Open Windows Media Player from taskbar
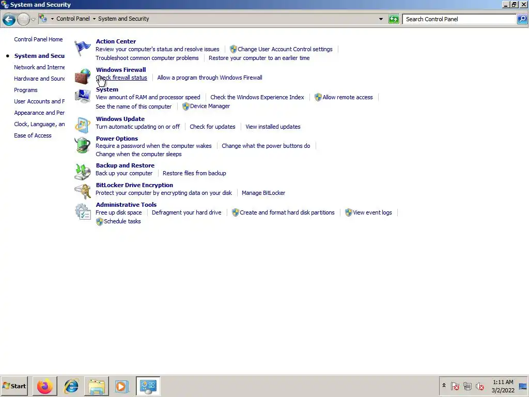 [122, 386]
